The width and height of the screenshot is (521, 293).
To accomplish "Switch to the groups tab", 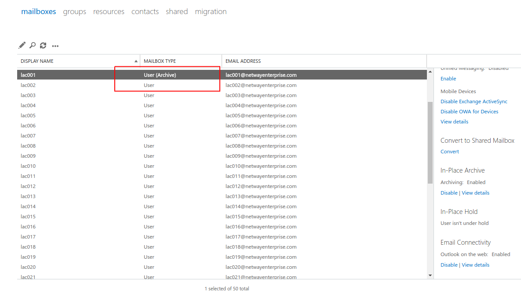I will pyautogui.click(x=74, y=11).
